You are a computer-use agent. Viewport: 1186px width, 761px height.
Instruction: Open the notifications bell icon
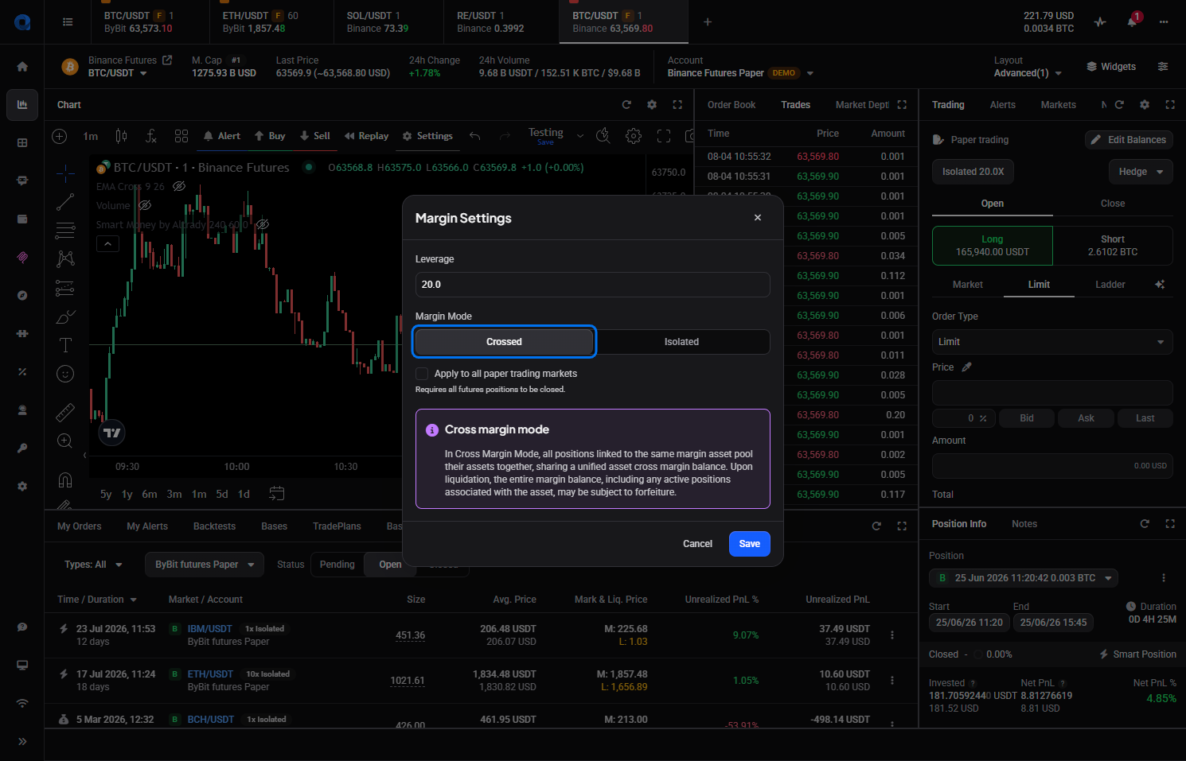(1132, 21)
